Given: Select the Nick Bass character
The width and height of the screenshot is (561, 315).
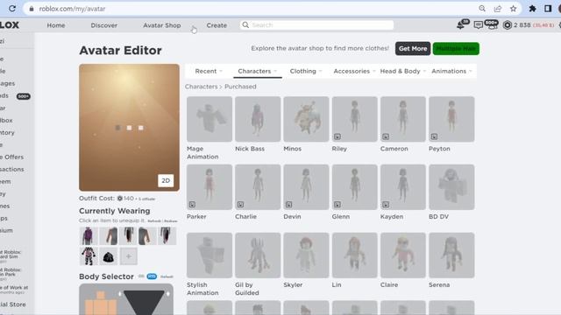Looking at the screenshot, I should click(258, 119).
